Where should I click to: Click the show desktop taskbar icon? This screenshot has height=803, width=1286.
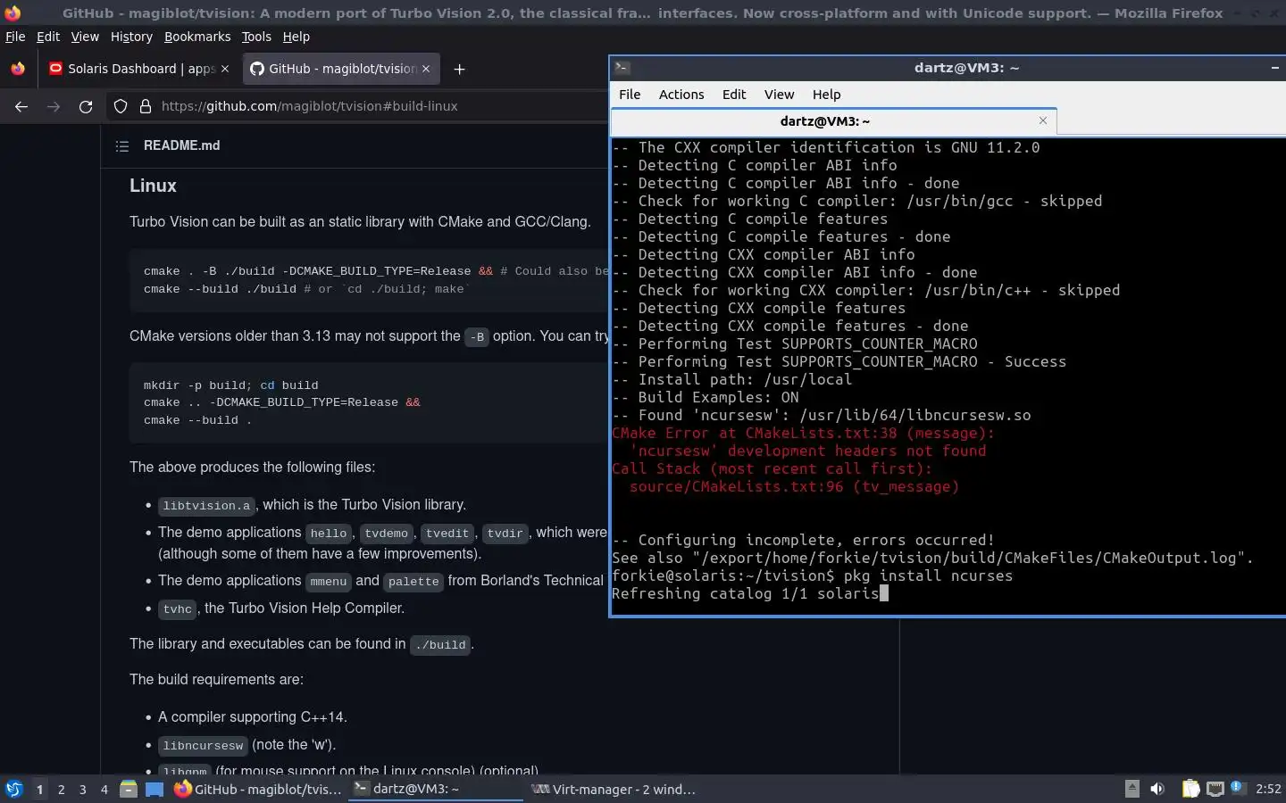point(154,789)
